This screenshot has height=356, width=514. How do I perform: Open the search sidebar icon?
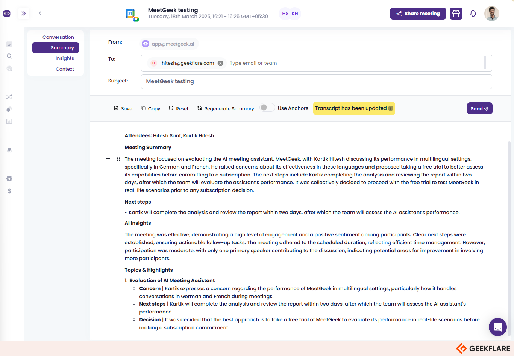[x=9, y=56]
